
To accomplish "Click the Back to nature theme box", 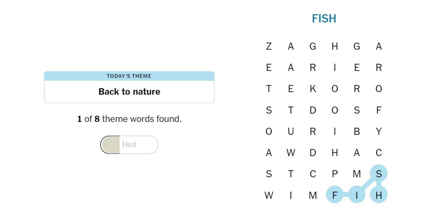I will pyautogui.click(x=129, y=92).
